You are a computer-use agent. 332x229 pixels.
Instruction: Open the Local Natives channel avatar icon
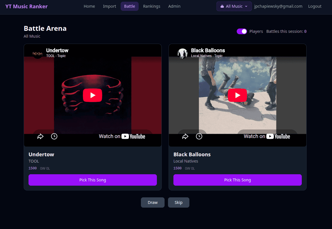pos(182,54)
